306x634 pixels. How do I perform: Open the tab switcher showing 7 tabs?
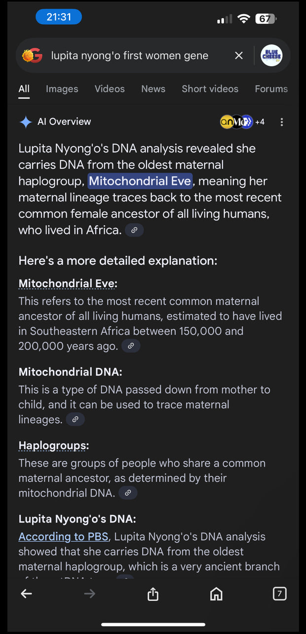click(279, 594)
